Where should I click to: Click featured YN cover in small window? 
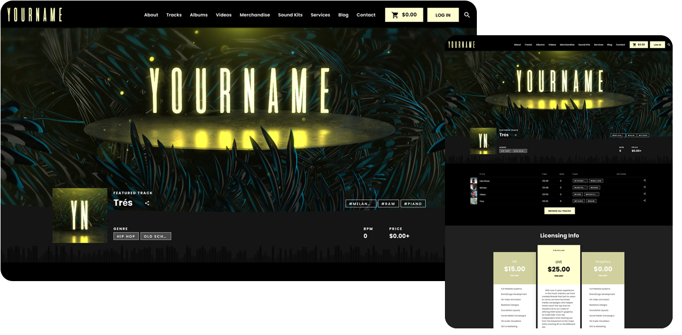[483, 141]
